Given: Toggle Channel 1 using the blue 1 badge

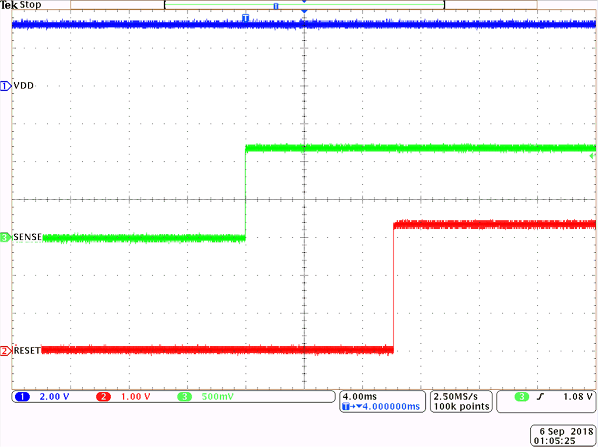Looking at the screenshot, I should [x=22, y=396].
